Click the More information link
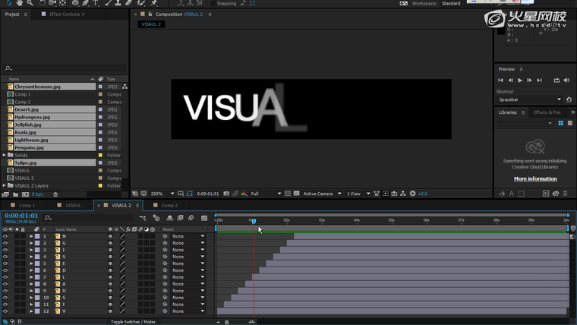 [535, 178]
